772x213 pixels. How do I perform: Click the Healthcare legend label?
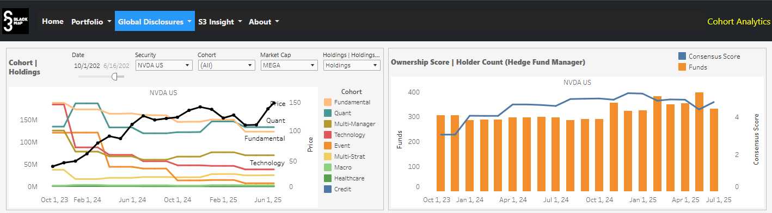[350, 178]
